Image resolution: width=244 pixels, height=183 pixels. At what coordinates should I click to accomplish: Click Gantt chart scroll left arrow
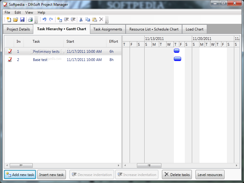pos(125,165)
